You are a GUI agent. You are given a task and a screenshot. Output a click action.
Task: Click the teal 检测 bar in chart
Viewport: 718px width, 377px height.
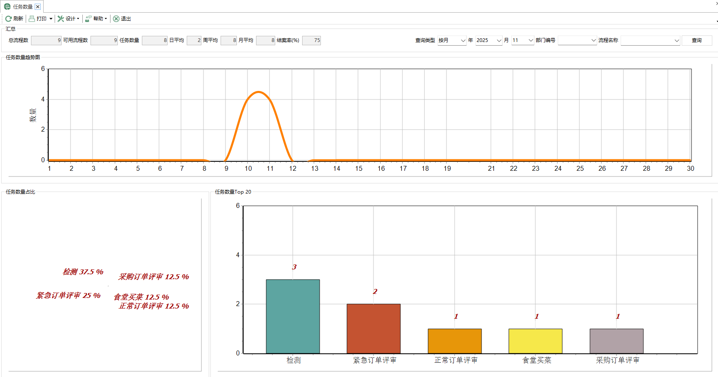(x=293, y=316)
